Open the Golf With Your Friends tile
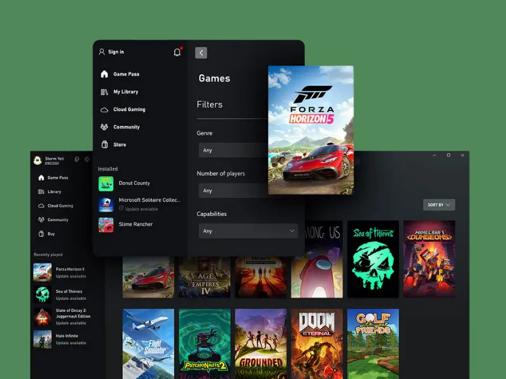 (373, 342)
